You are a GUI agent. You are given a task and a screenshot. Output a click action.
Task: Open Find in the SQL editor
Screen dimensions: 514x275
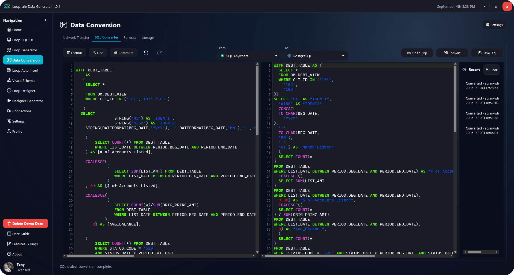98,53
